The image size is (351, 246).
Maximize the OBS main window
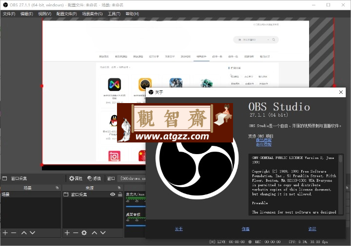coord(328,5)
